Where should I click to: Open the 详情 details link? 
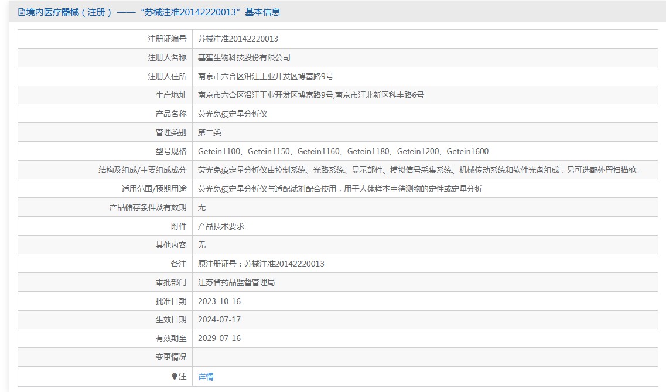[x=206, y=377]
